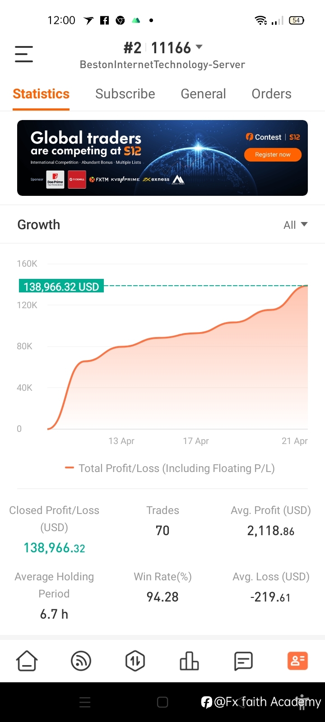
Task: Open the signal feed icon
Action: [x=81, y=661]
